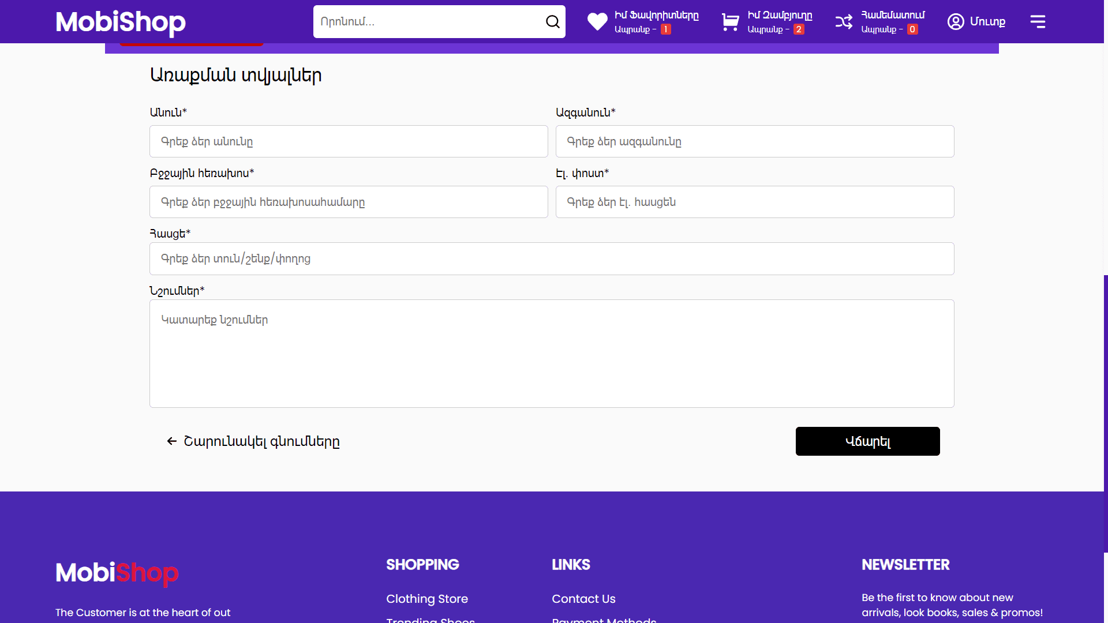Click the mobile phone number field
Screen dimensions: 1108x623
pos(349,202)
